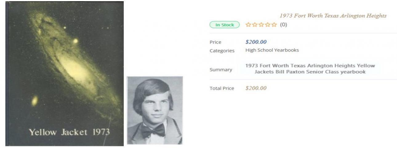Click the Total Price $200.00 amount
Viewport: 397px width, 148px height.
point(256,88)
